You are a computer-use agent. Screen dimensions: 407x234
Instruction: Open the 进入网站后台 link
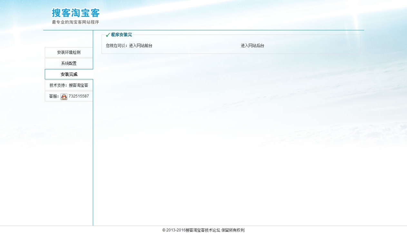point(253,46)
